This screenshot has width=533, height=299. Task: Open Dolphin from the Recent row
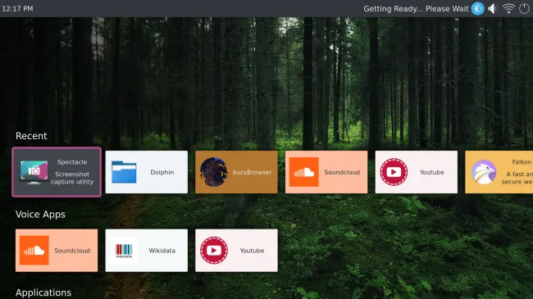(x=147, y=172)
